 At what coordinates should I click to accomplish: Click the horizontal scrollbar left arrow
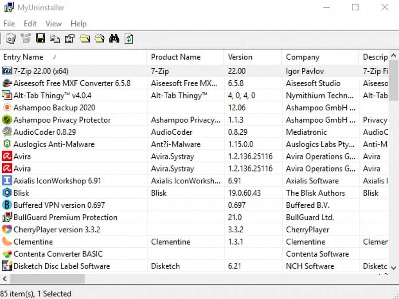pos(5,279)
